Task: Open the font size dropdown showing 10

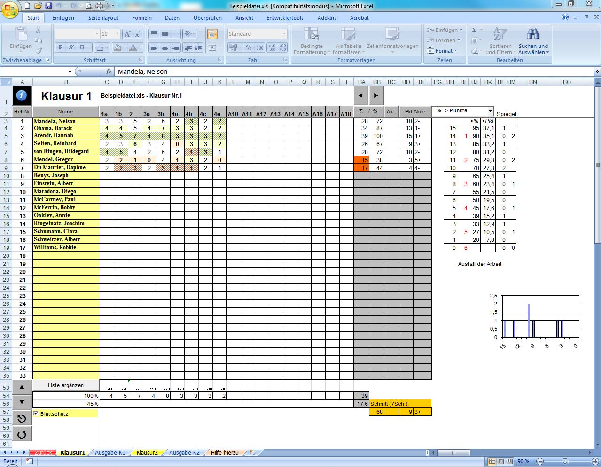Action: tap(116, 34)
